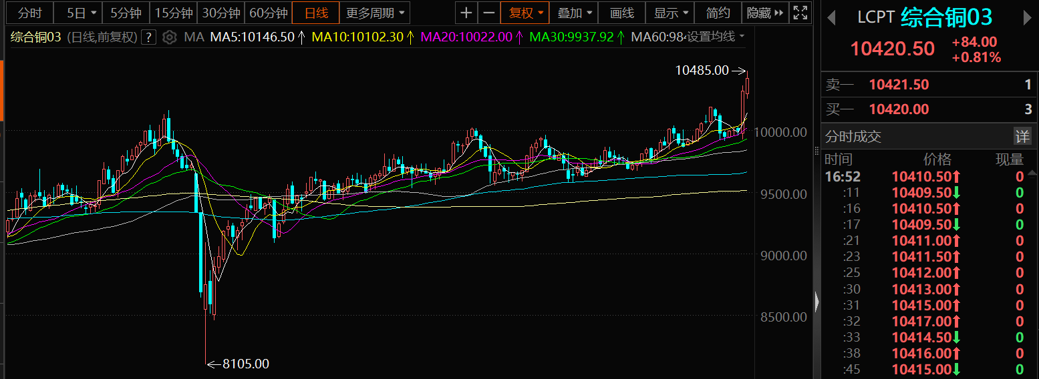This screenshot has width=1039, height=379.
Task: Switch to the 分时 intraday tab
Action: (29, 13)
